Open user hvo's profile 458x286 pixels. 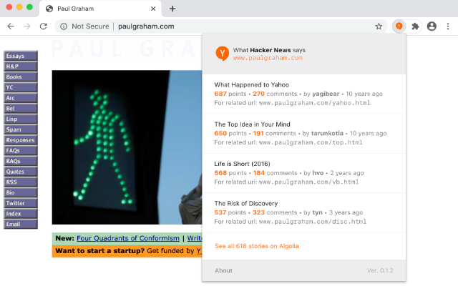tap(318, 173)
